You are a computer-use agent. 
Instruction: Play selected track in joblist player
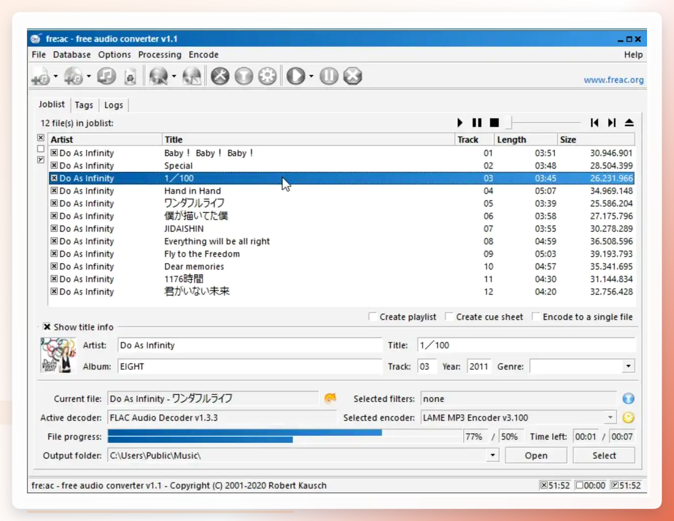pos(460,123)
